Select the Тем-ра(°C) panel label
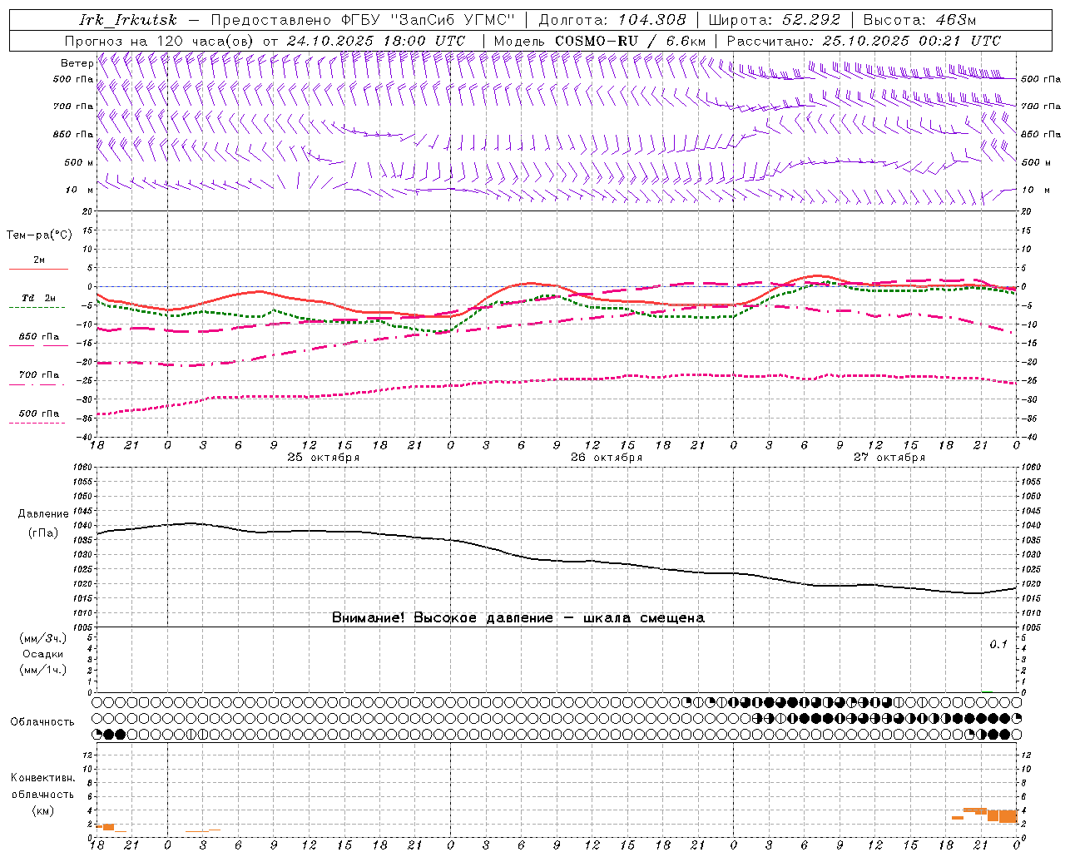1065x852 pixels. pos(39,235)
